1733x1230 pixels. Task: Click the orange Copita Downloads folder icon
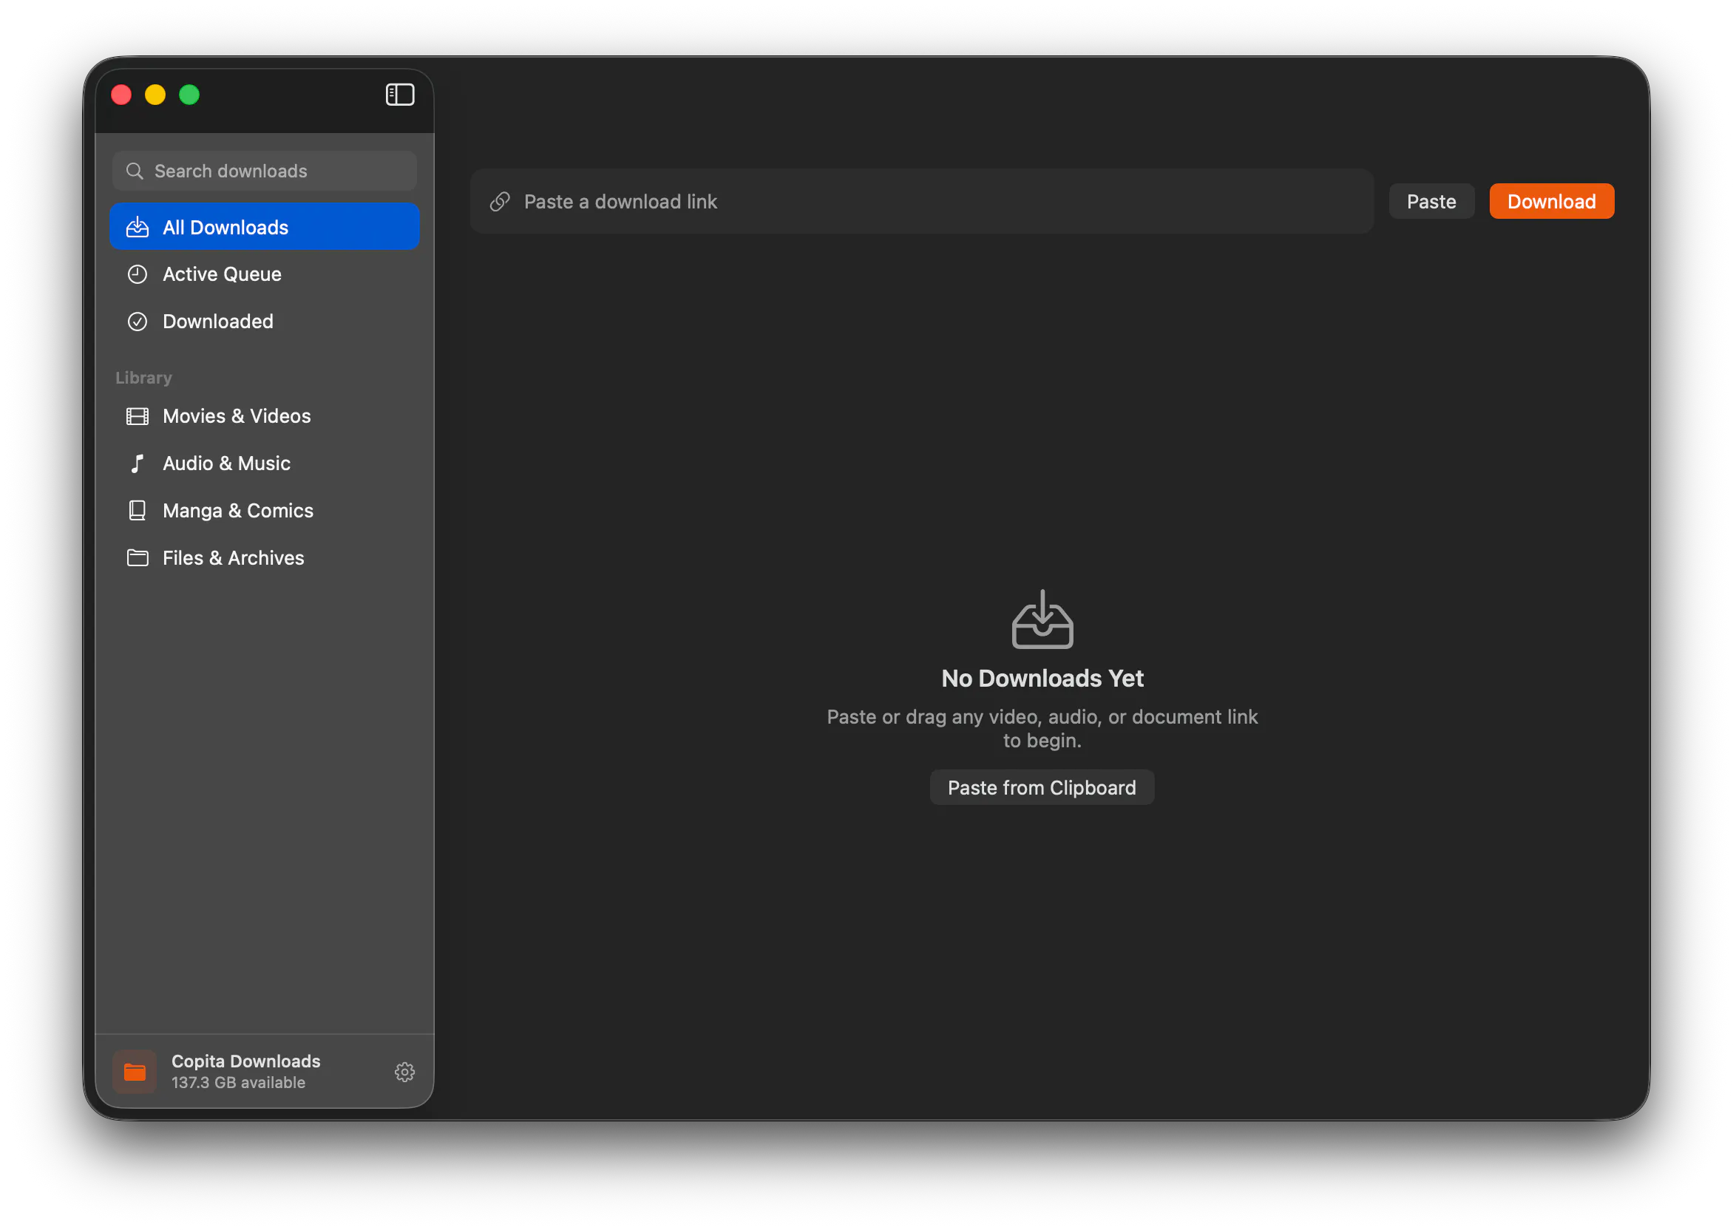135,1072
